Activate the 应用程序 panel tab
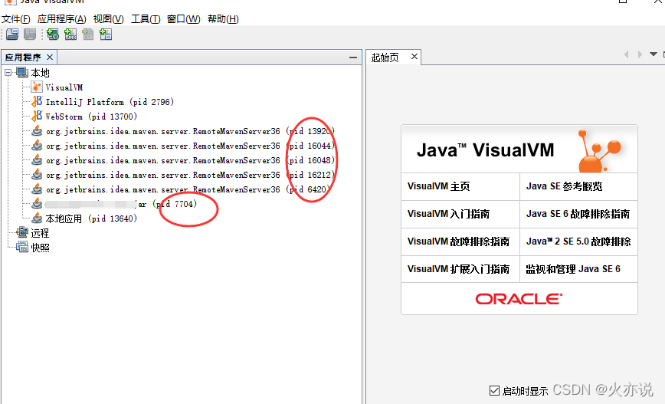The image size is (665, 404). (x=23, y=57)
